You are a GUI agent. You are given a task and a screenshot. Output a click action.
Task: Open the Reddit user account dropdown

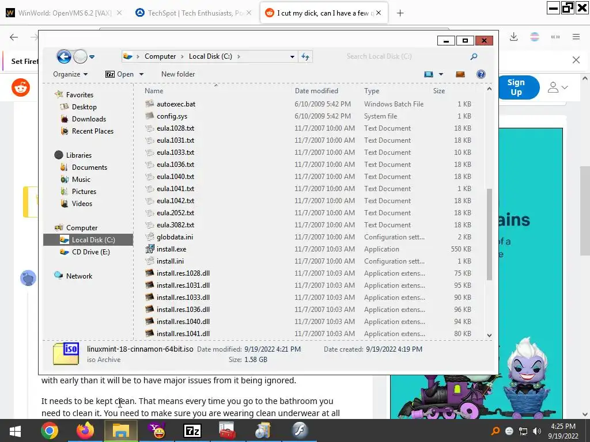click(557, 87)
